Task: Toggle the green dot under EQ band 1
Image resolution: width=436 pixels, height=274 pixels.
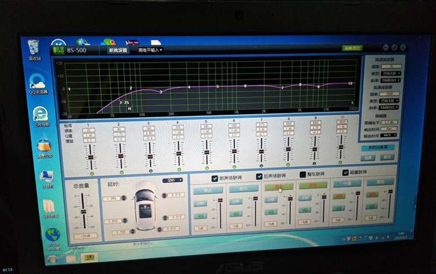Action: [92, 174]
